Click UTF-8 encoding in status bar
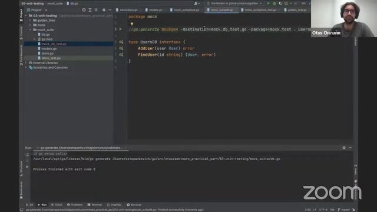Viewport: 377px width, 212px height. click(x=323, y=210)
